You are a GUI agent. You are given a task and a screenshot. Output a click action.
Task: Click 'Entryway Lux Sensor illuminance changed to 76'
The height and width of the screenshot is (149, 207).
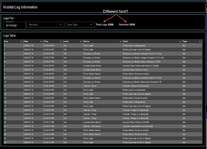(x=142, y=82)
